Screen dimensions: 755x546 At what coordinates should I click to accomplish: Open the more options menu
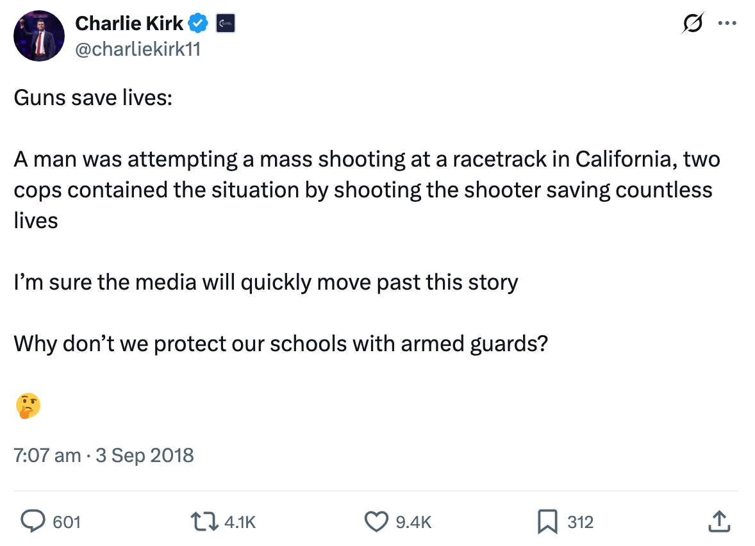[727, 22]
